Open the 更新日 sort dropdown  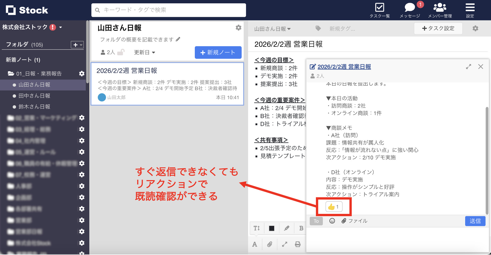click(x=144, y=52)
